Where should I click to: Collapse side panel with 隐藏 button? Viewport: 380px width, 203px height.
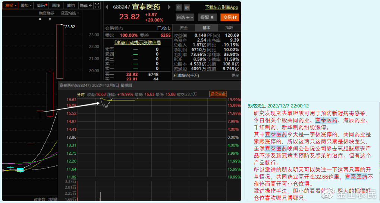(x=86, y=5)
